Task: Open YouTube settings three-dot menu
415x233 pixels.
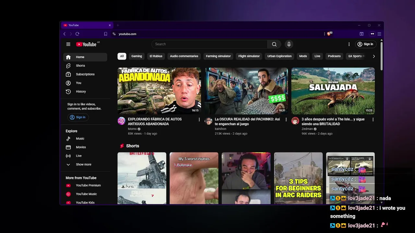Action: 349,44
